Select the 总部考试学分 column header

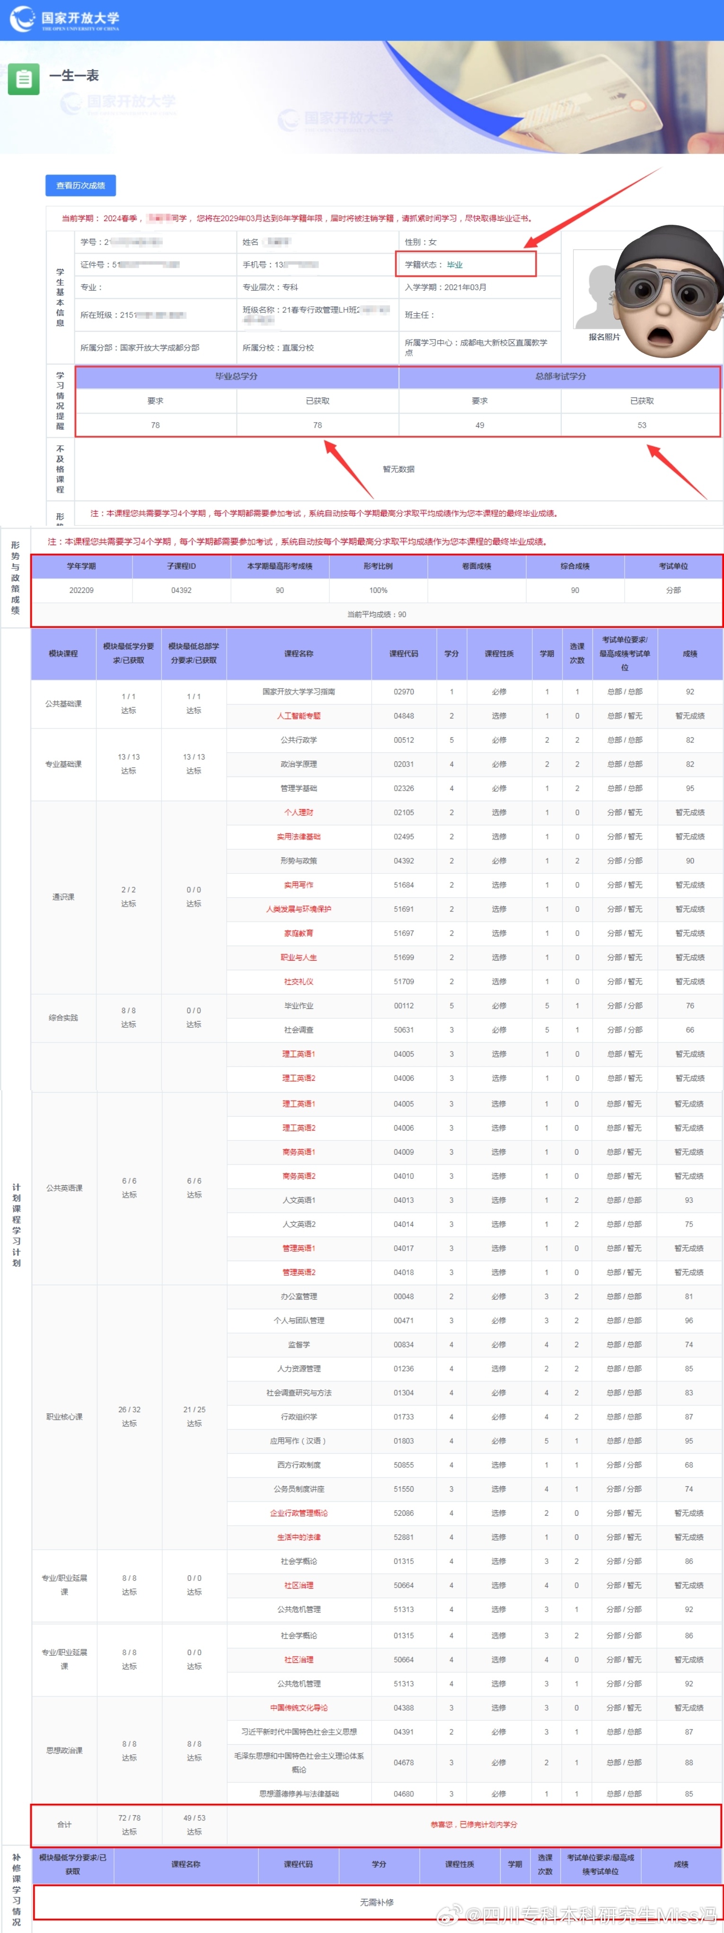tap(560, 377)
